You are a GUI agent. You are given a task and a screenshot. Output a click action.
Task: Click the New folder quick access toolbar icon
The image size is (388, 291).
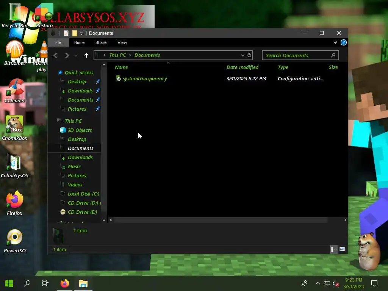pos(75,33)
